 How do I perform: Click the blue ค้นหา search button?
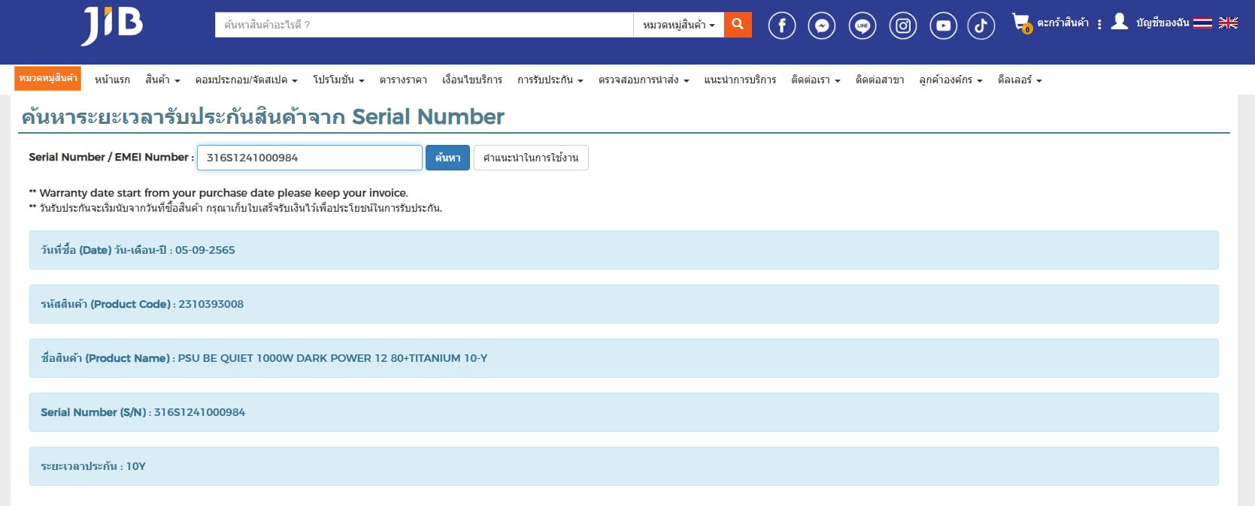[x=447, y=158]
